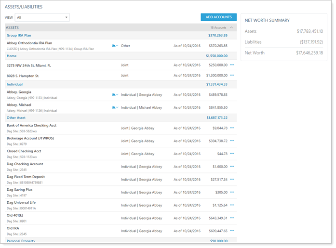Image resolution: width=336 pixels, height=248 pixels.
Task: Open more options for 8028 S. Hampton St.
Action: click(232, 76)
